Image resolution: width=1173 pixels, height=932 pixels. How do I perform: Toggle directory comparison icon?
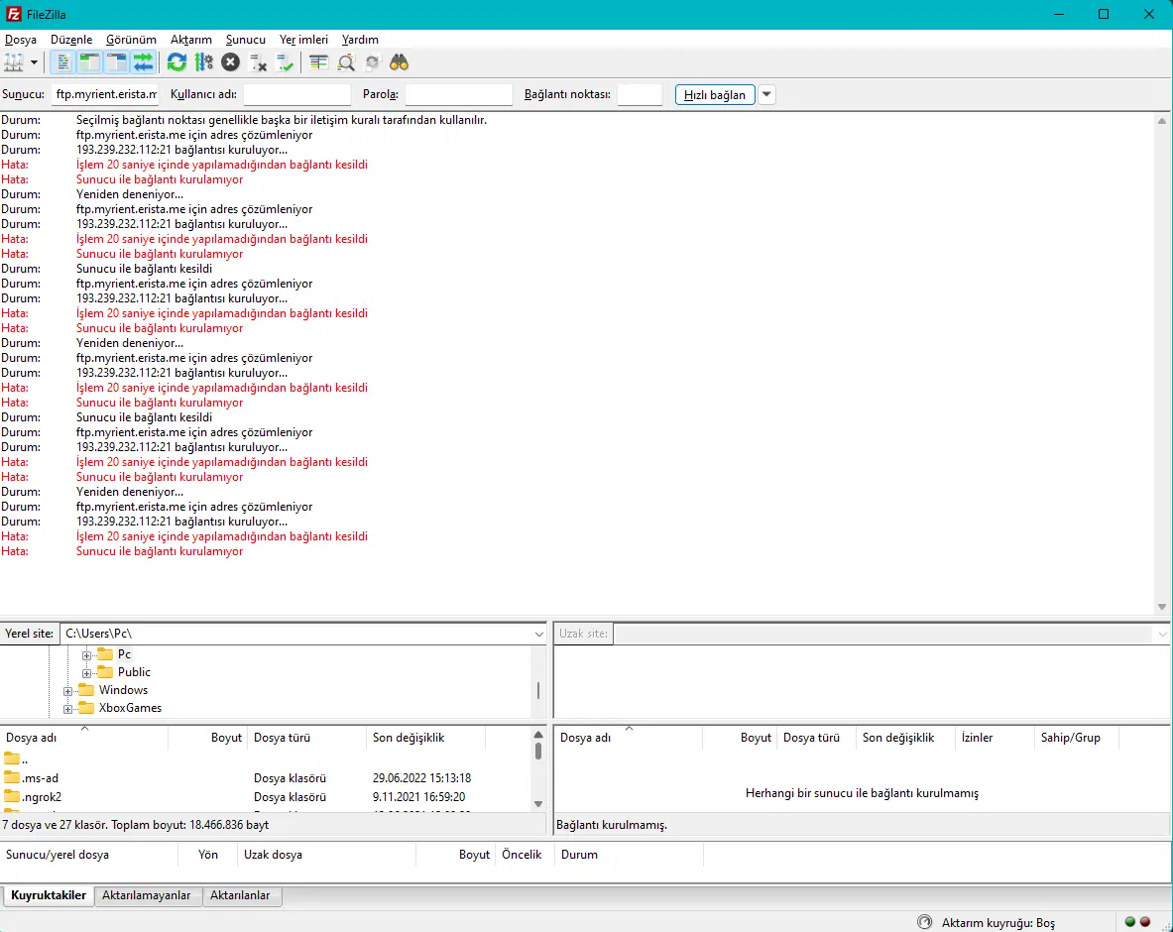[346, 62]
